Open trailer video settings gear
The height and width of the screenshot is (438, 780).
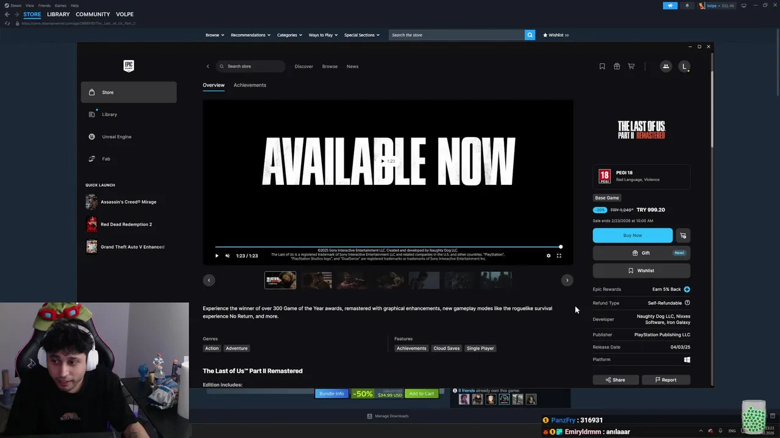548,255
